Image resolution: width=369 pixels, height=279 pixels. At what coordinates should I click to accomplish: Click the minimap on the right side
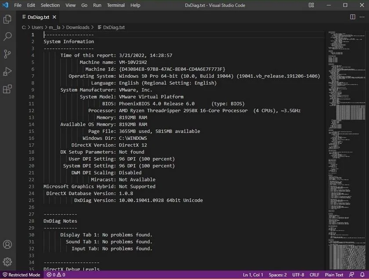pos(347,150)
